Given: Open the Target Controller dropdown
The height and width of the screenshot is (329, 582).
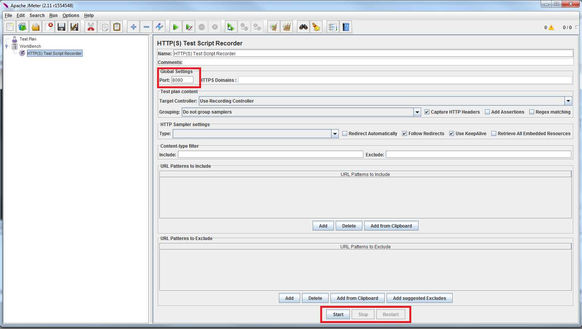Looking at the screenshot, I should click(x=568, y=101).
